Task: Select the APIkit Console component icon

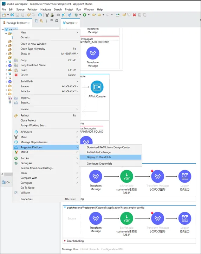Action: point(97,87)
